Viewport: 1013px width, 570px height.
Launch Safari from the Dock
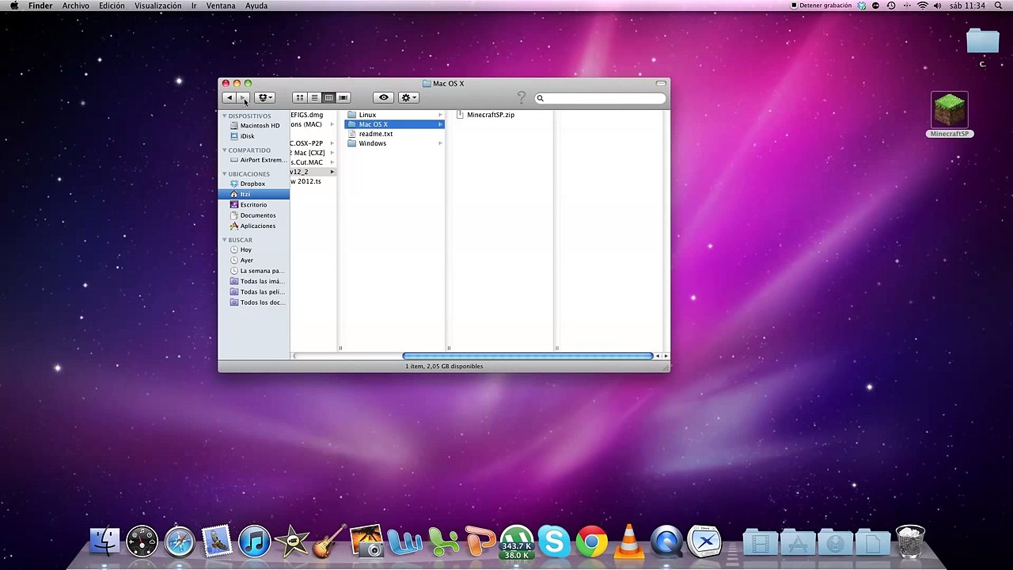[180, 542]
